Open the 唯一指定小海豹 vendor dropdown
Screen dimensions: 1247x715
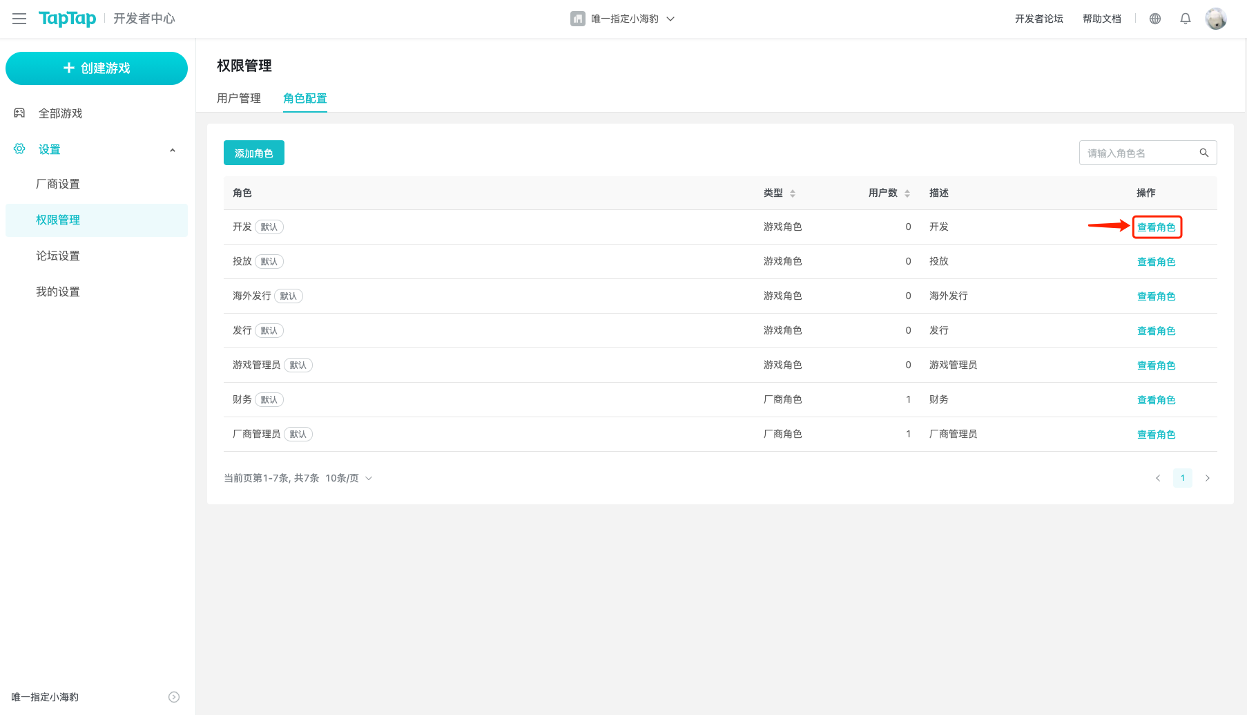point(623,19)
